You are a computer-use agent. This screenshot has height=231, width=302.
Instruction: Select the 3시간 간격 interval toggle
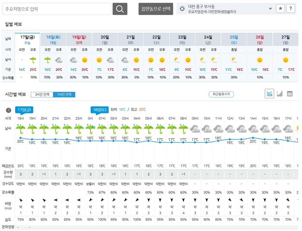[41, 94]
